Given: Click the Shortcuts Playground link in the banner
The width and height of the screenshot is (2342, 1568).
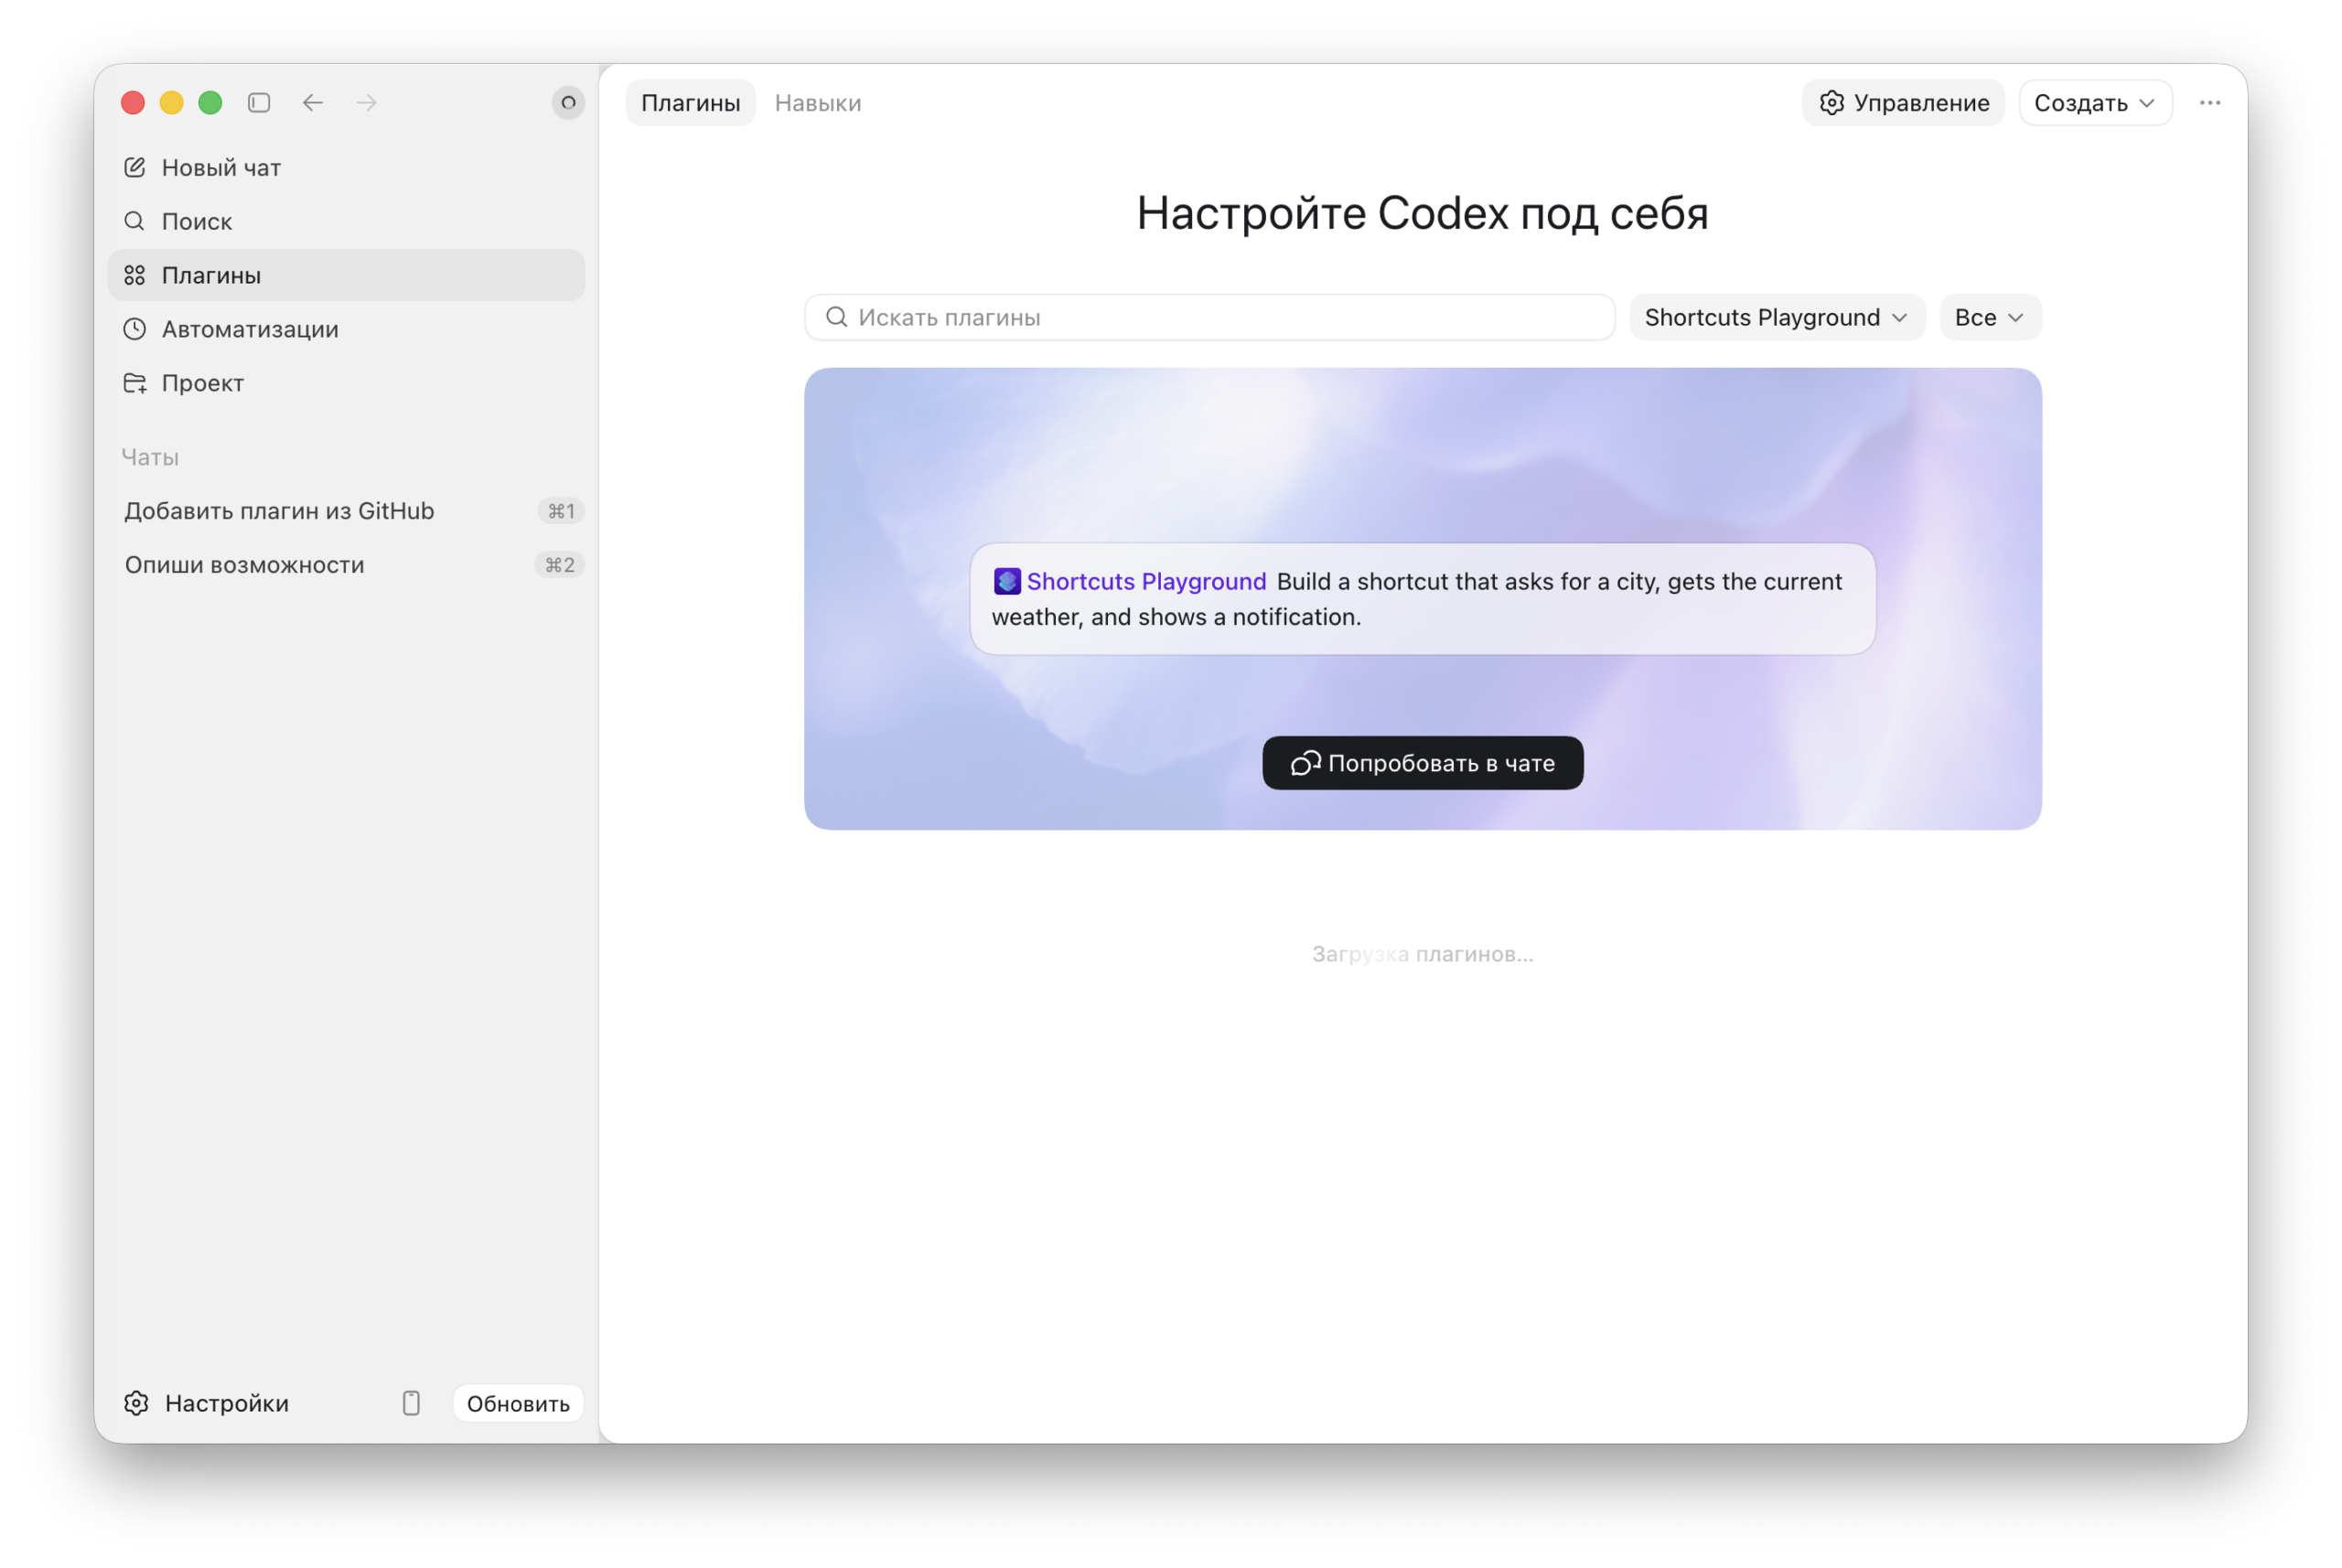Looking at the screenshot, I should click(1146, 581).
